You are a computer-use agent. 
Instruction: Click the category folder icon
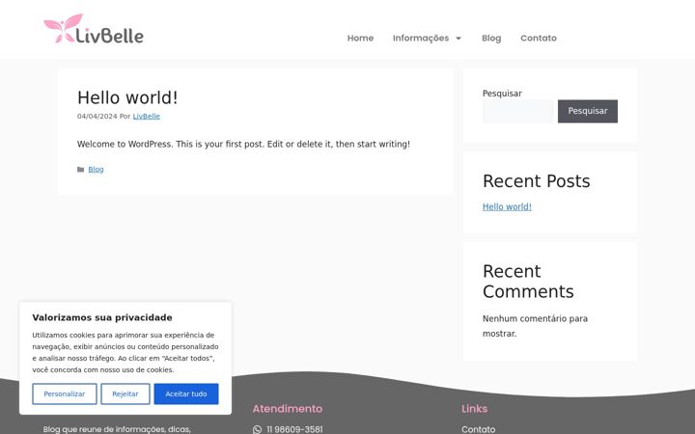pos(81,169)
